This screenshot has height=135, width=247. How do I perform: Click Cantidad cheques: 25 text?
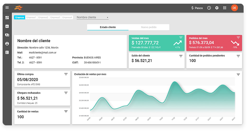[x=27, y=103]
